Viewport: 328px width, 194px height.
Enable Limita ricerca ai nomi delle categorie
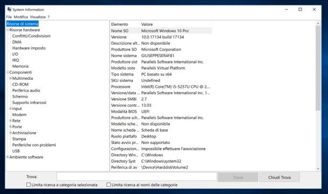click(x=109, y=185)
